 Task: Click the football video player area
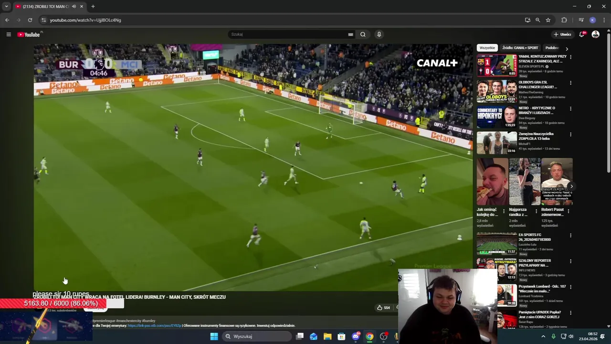point(253,167)
